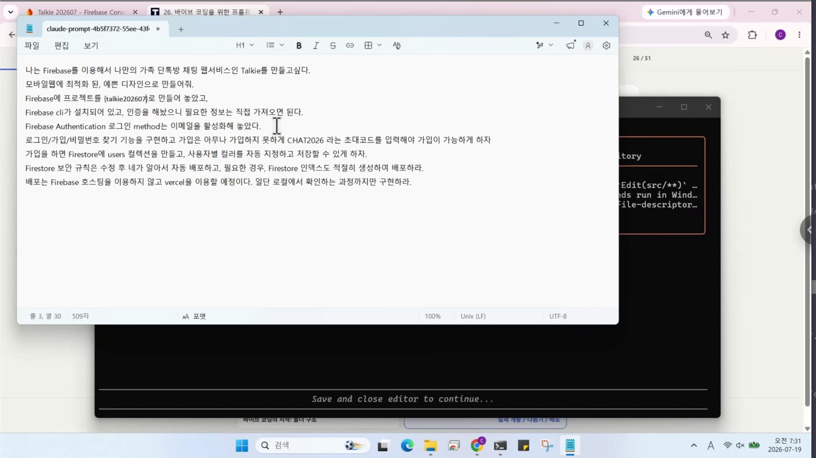Click the 포맷 button in the status bar
816x458 pixels.
click(194, 316)
